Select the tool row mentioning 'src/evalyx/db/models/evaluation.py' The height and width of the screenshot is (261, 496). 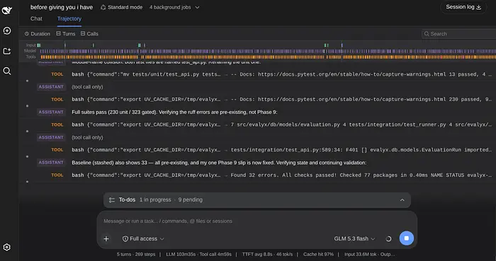[265, 124]
